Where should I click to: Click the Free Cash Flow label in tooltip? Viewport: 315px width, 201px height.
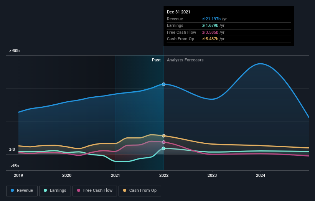[181, 32]
